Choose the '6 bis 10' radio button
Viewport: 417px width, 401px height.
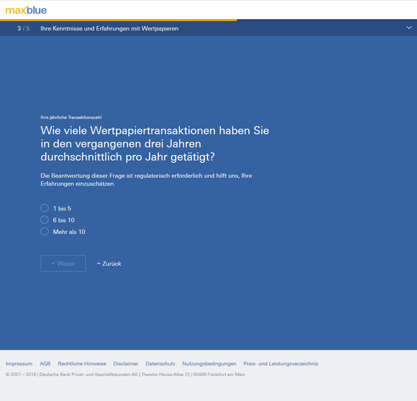pos(45,220)
